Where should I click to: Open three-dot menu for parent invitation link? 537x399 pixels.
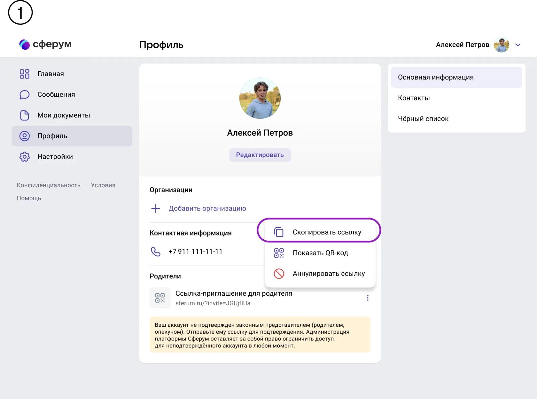pos(368,298)
